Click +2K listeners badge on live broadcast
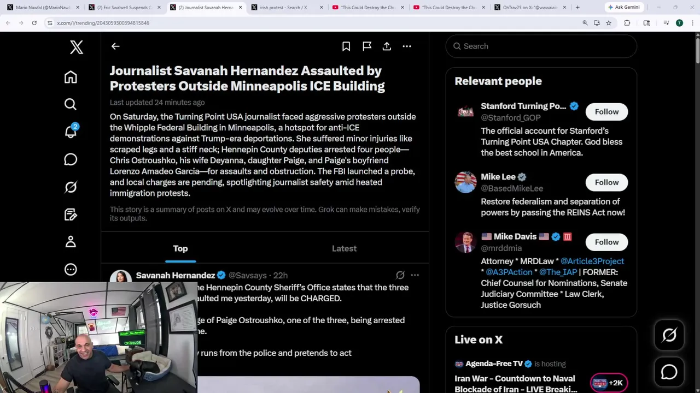Screen dimensions: 700x393 (x=609, y=383)
